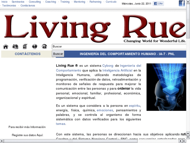Click the text Para recibir más Información
Screen dimensions: 190x143
(x=27, y=127)
